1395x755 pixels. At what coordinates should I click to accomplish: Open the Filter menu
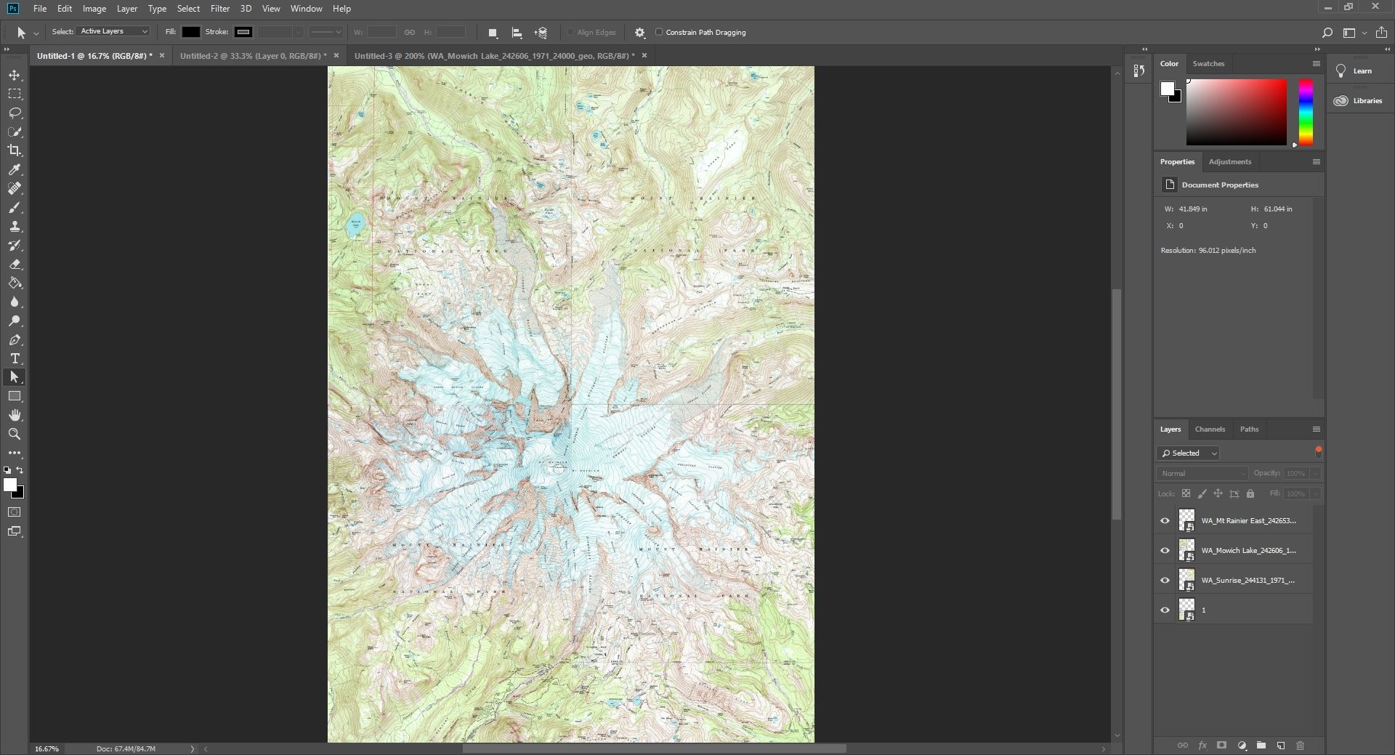click(219, 8)
